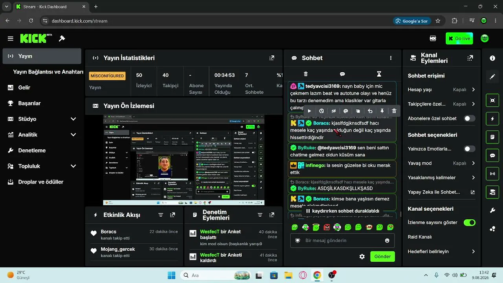Click the timeout clock icon on message toolbar
Viewport: 503px width, 283px height.
321,111
